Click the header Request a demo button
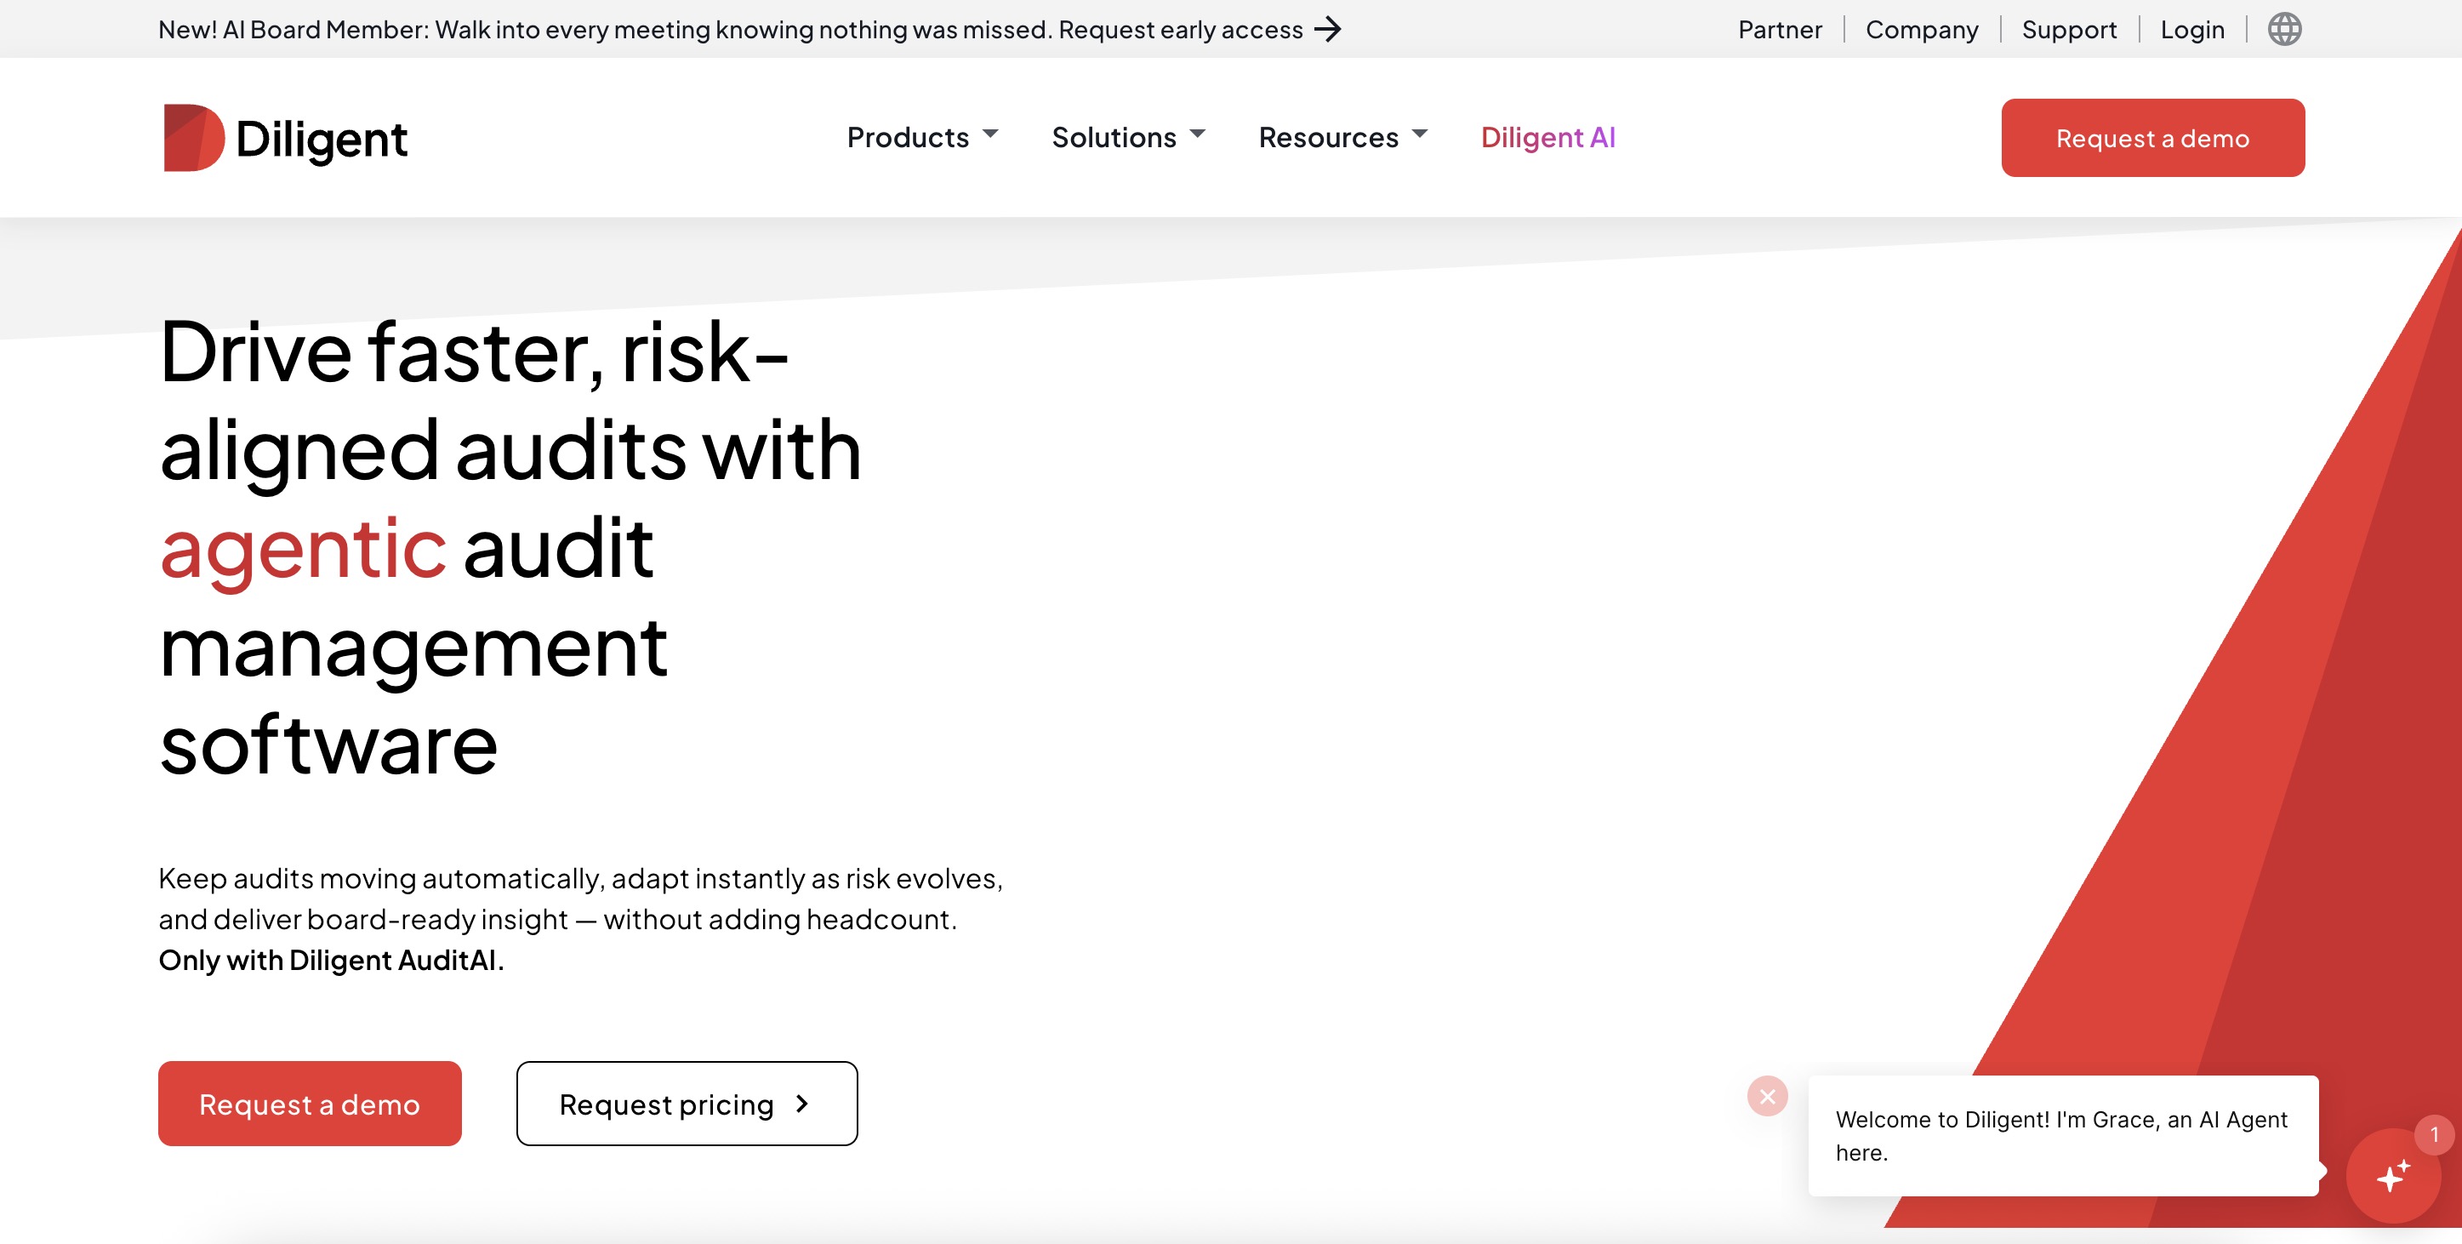Image resolution: width=2462 pixels, height=1244 pixels. coord(2152,138)
